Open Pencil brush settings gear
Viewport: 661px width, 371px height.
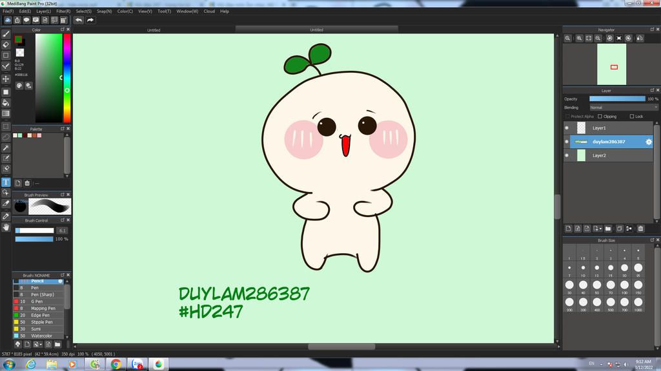pos(60,281)
